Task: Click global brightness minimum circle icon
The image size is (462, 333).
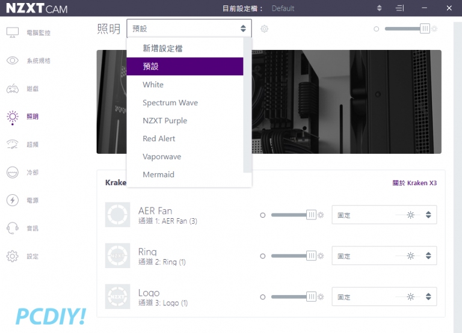Action: click(x=376, y=29)
